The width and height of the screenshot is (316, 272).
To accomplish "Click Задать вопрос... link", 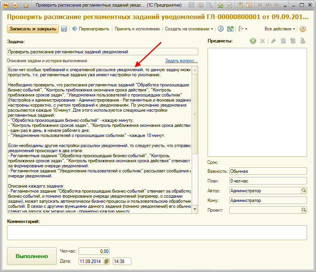I will 182,61.
